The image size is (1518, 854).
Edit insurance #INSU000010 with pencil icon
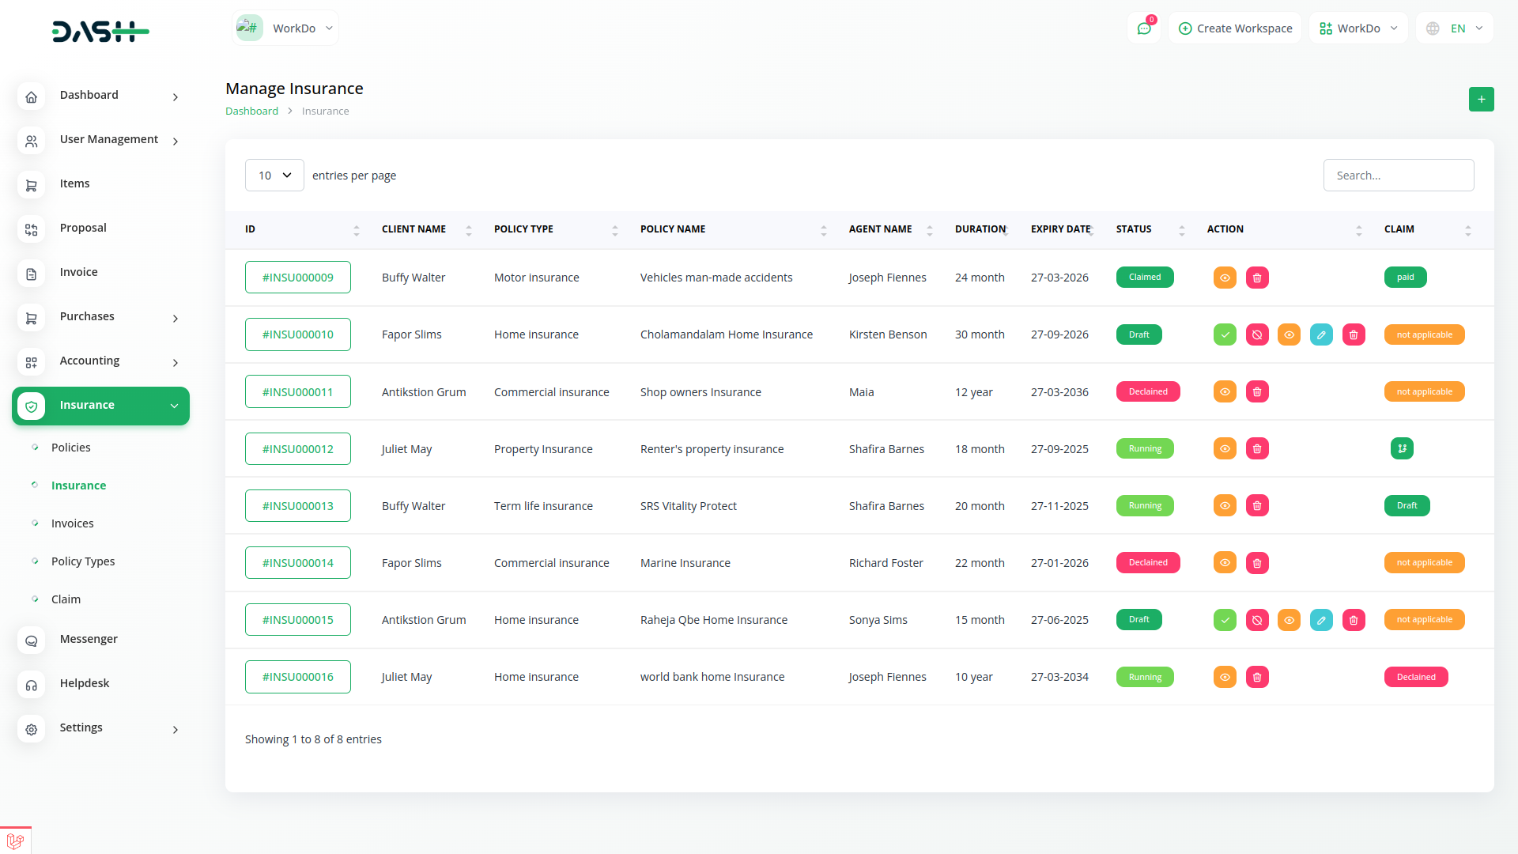pyautogui.click(x=1321, y=335)
